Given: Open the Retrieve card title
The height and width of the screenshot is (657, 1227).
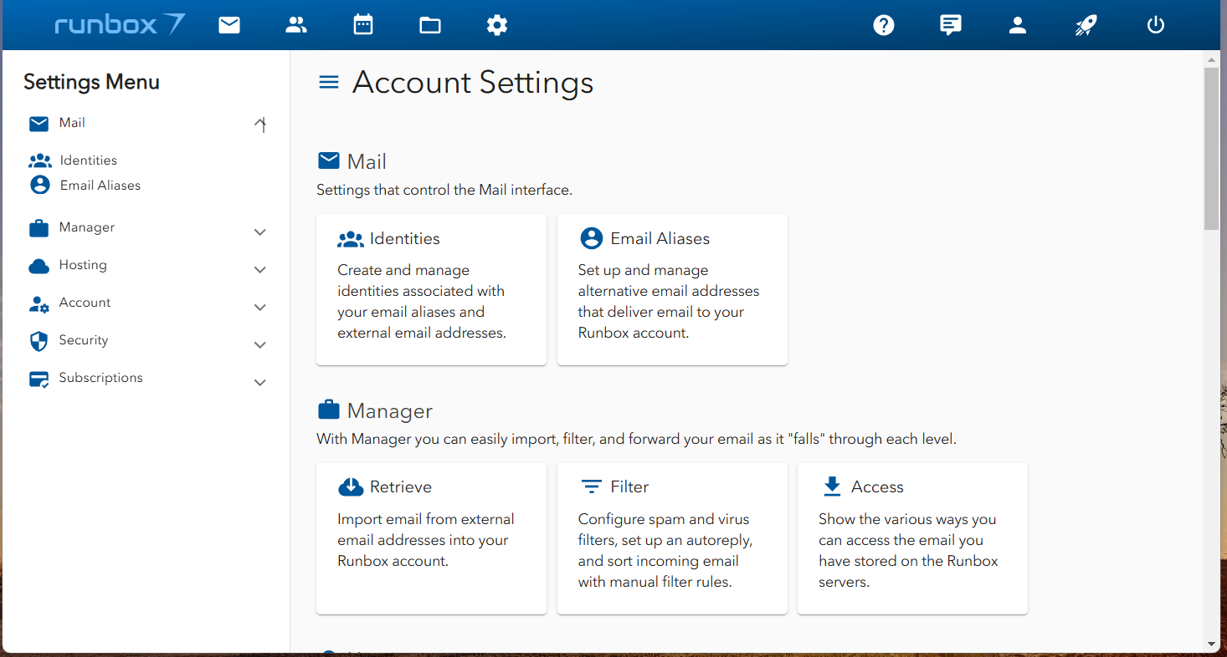Looking at the screenshot, I should pyautogui.click(x=401, y=487).
